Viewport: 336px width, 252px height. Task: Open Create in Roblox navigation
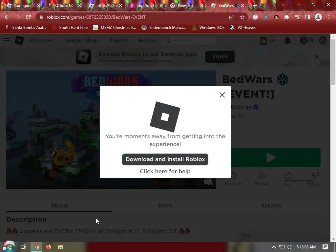click(x=118, y=40)
